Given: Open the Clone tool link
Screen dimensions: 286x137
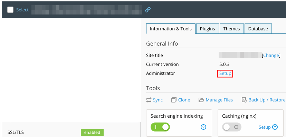Looking at the screenshot, I should pyautogui.click(x=184, y=100).
